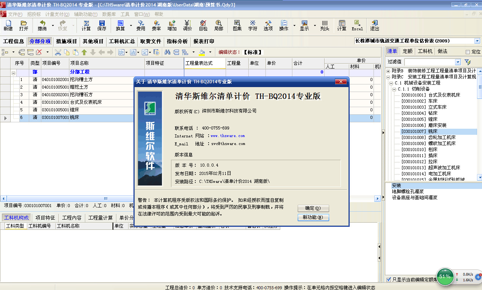
Task: Open the 操作 dropdown arrow
Action: pyautogui.click(x=294, y=26)
